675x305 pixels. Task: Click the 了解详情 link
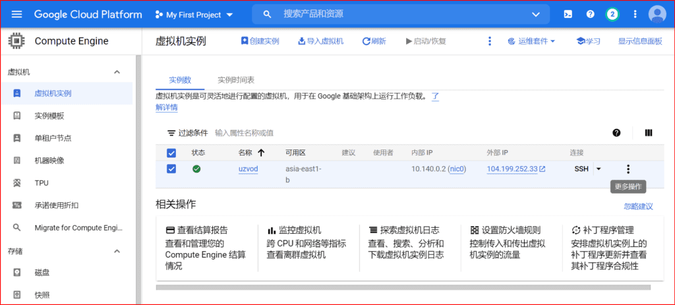[x=167, y=107]
